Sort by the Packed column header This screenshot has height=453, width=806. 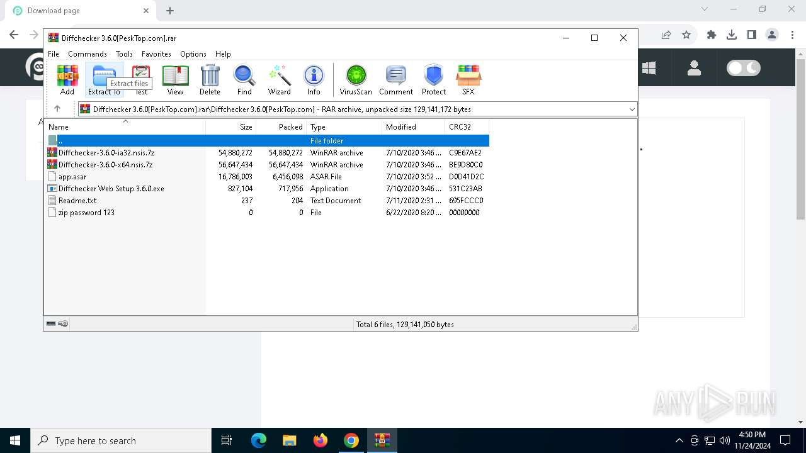pyautogui.click(x=281, y=126)
